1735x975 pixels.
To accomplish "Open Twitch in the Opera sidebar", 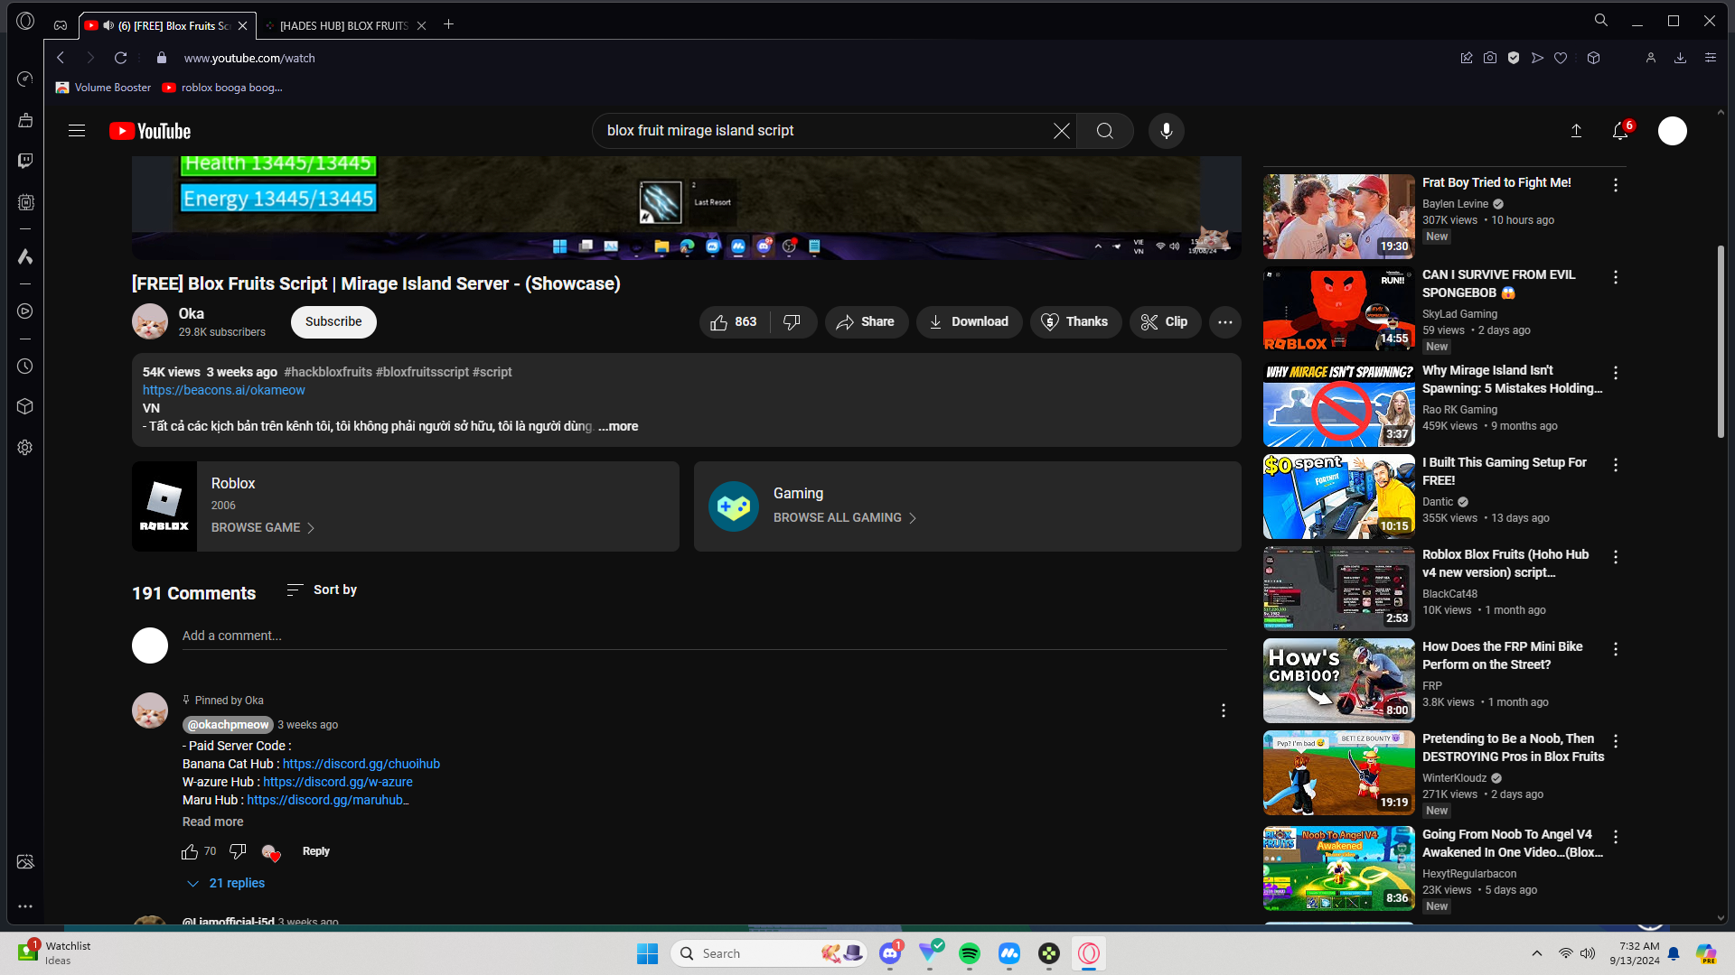I will [x=25, y=161].
